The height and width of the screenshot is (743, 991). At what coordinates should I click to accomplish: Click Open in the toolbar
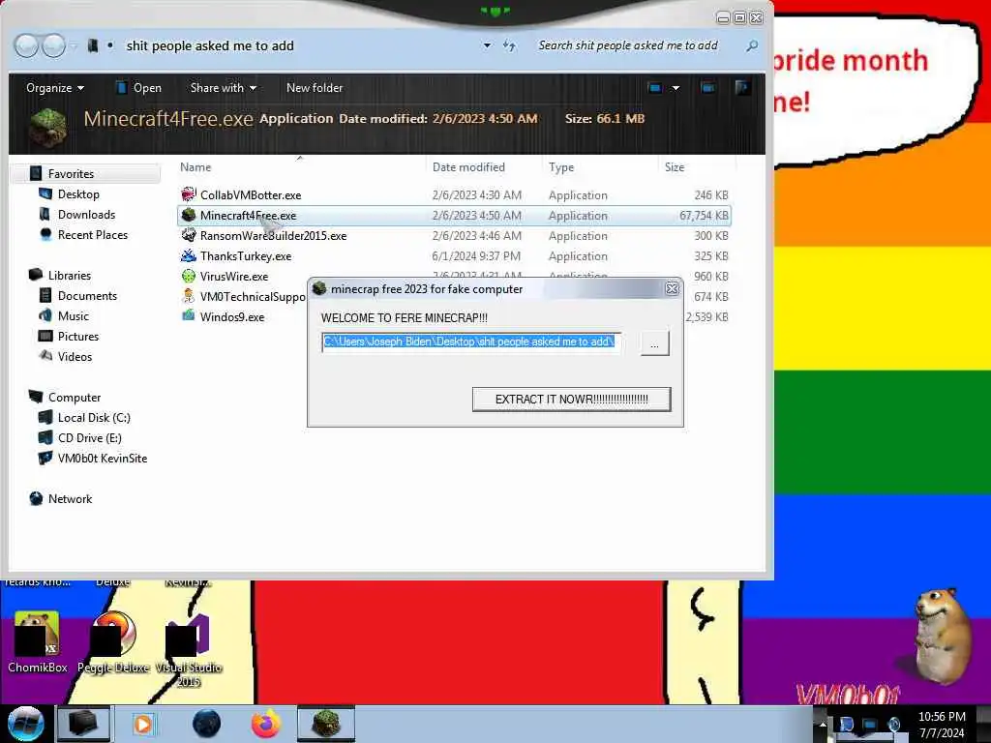[x=138, y=88]
